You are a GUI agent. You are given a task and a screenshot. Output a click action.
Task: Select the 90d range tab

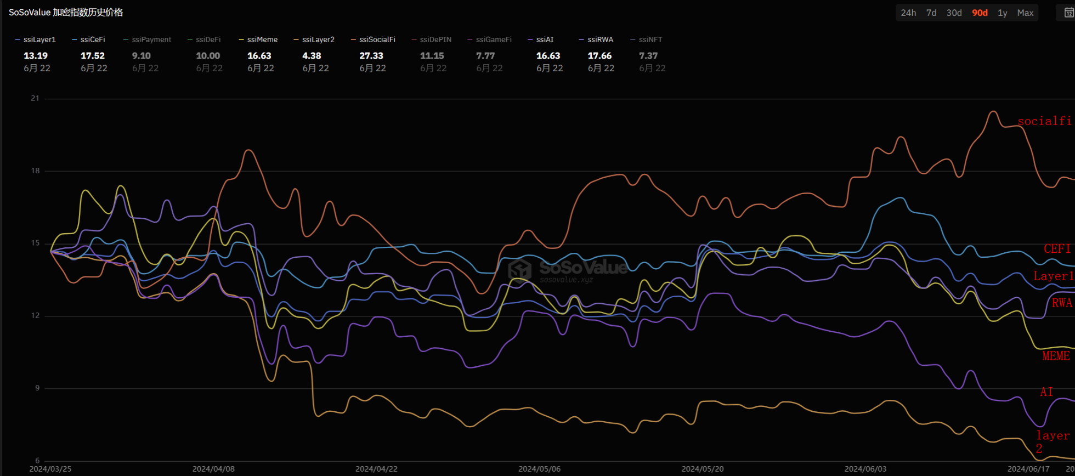click(980, 13)
